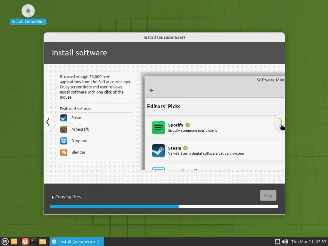Click the Steam app icon in Editors' Picks

158,151
